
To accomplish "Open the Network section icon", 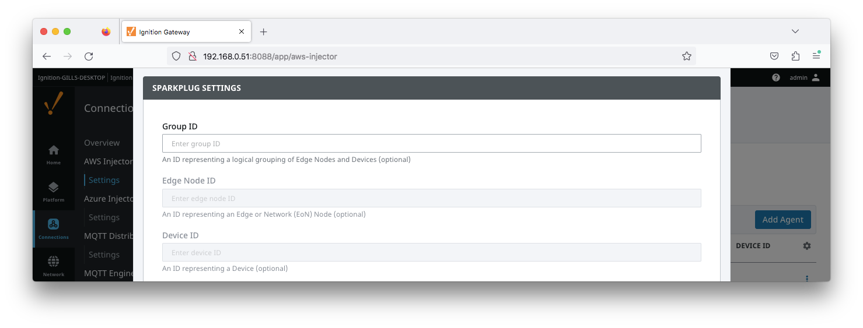I will coord(53,265).
